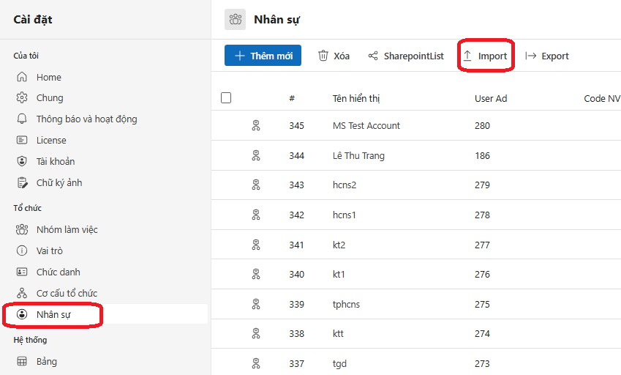This screenshot has height=375, width=621.
Task: Tick the select-all checkbox in table header
Action: [226, 98]
